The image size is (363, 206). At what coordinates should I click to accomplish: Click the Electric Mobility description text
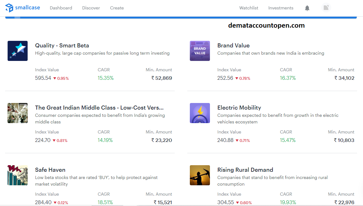[x=278, y=119]
